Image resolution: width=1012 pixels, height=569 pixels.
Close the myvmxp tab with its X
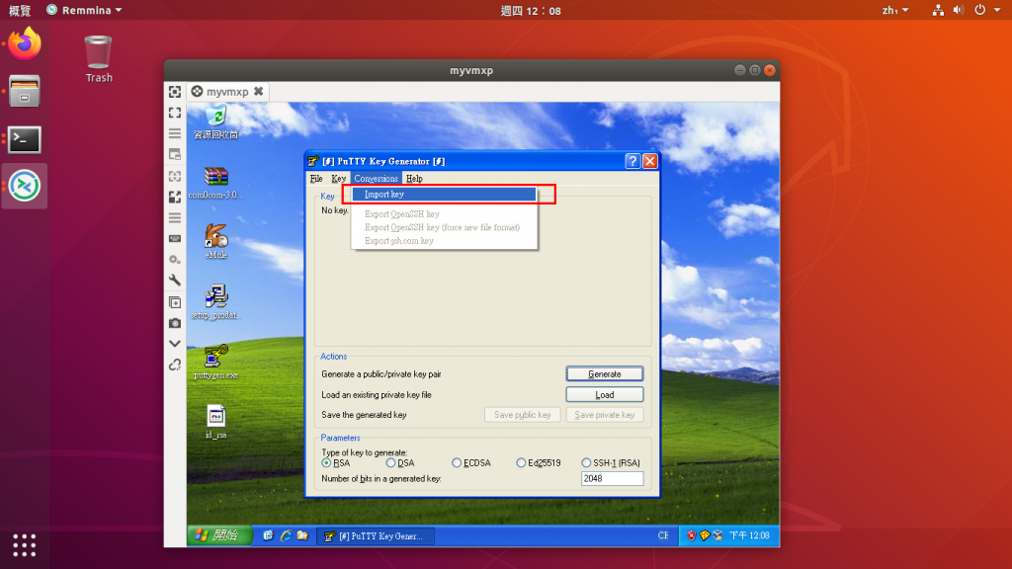pyautogui.click(x=259, y=92)
